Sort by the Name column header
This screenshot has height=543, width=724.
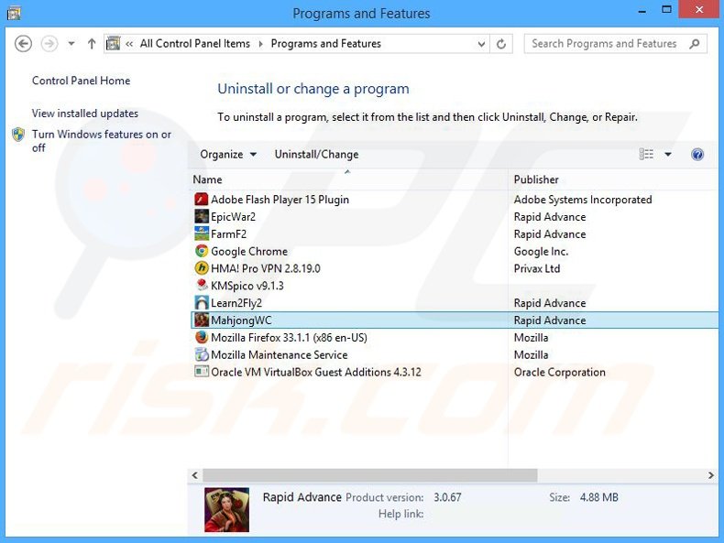tap(349, 179)
